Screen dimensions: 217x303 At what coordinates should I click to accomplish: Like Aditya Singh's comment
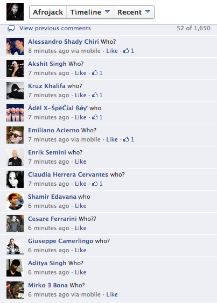tap(81, 272)
